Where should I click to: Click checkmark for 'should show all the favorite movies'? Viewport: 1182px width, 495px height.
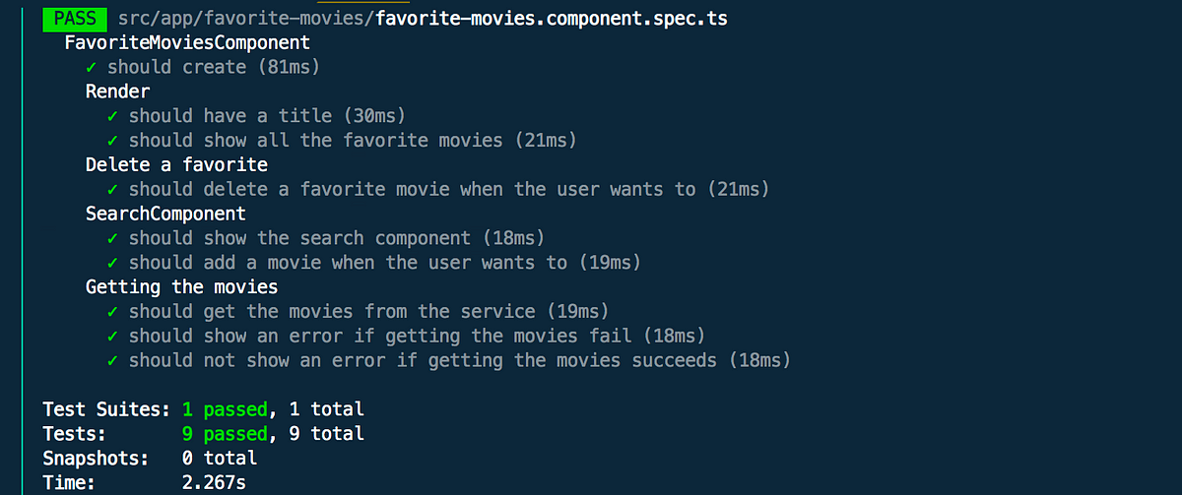point(113,141)
